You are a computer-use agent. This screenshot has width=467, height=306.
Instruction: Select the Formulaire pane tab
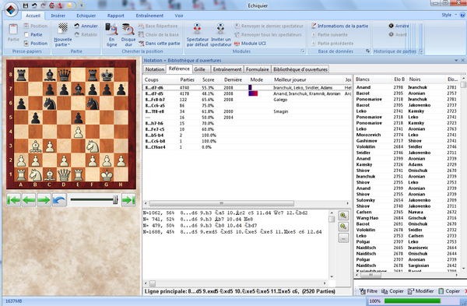tap(258, 69)
